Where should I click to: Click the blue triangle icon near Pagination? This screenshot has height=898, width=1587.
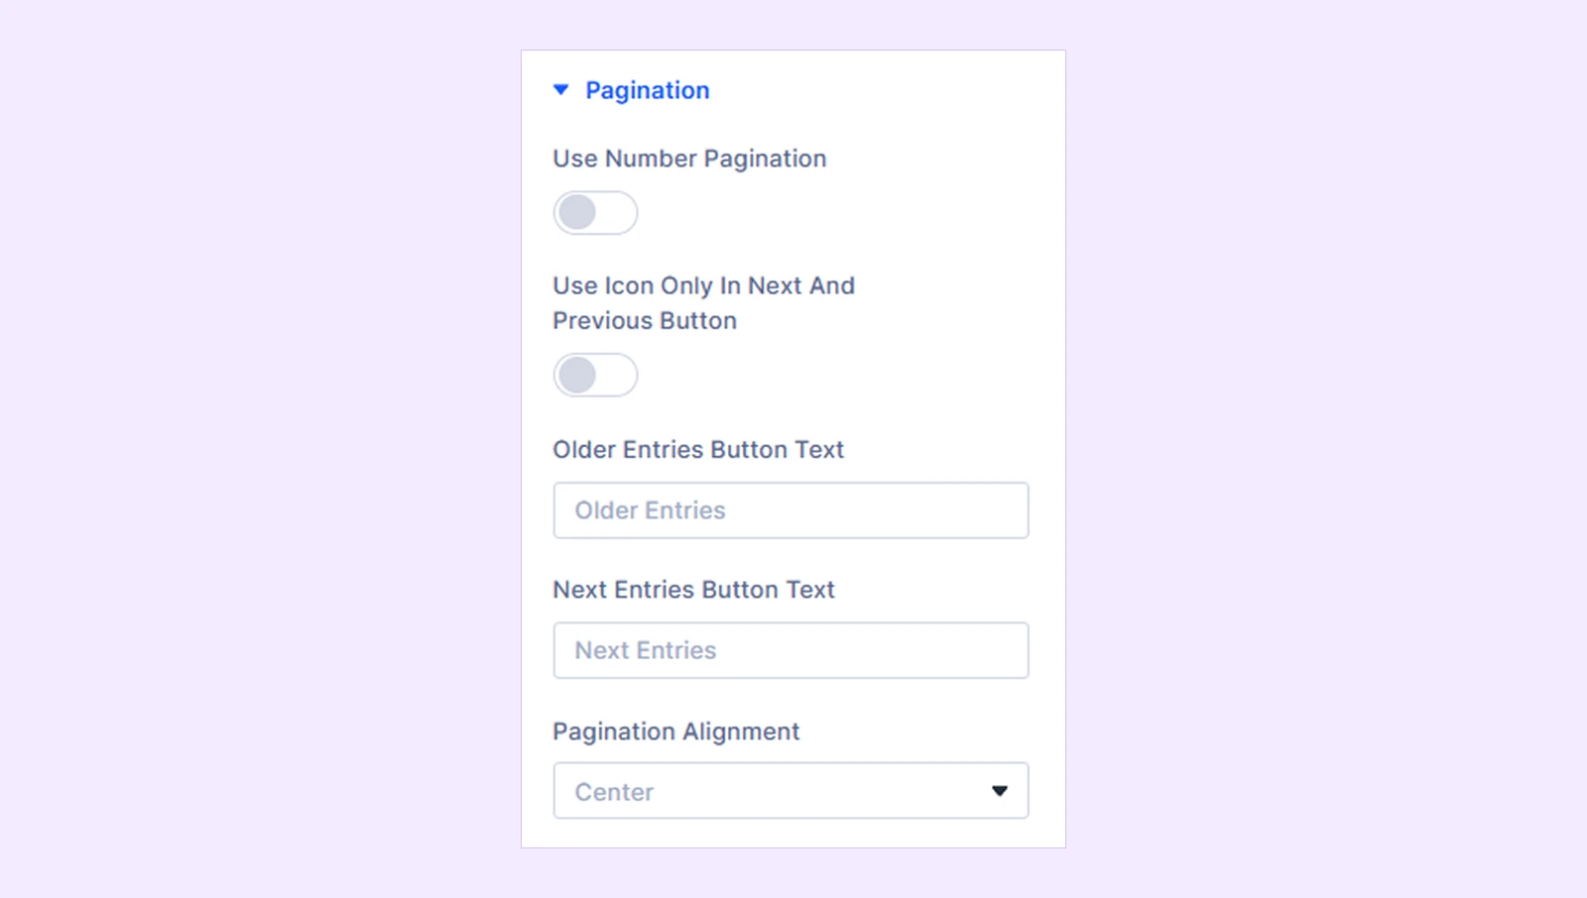click(560, 90)
